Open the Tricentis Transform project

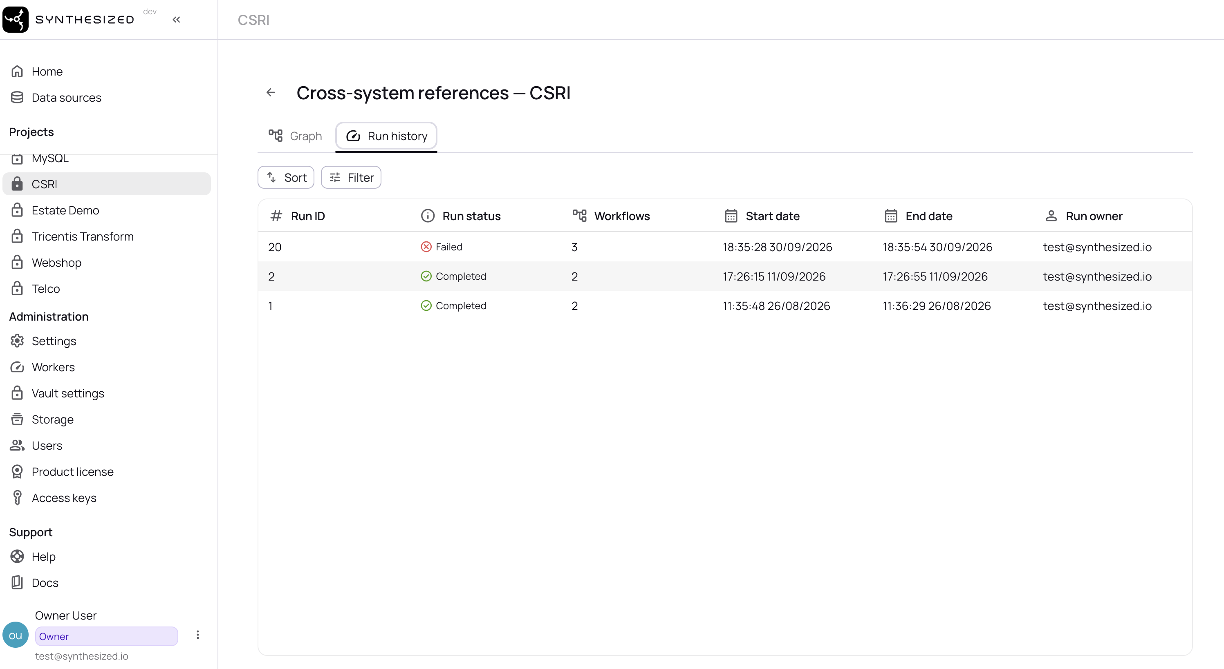tap(106, 236)
